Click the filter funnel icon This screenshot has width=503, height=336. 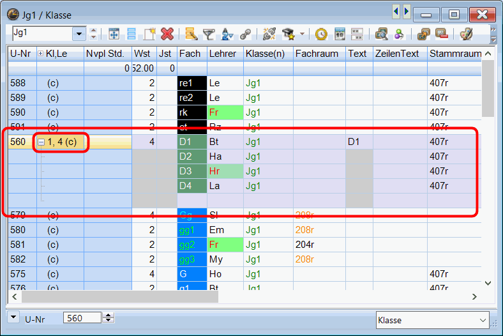click(x=209, y=34)
